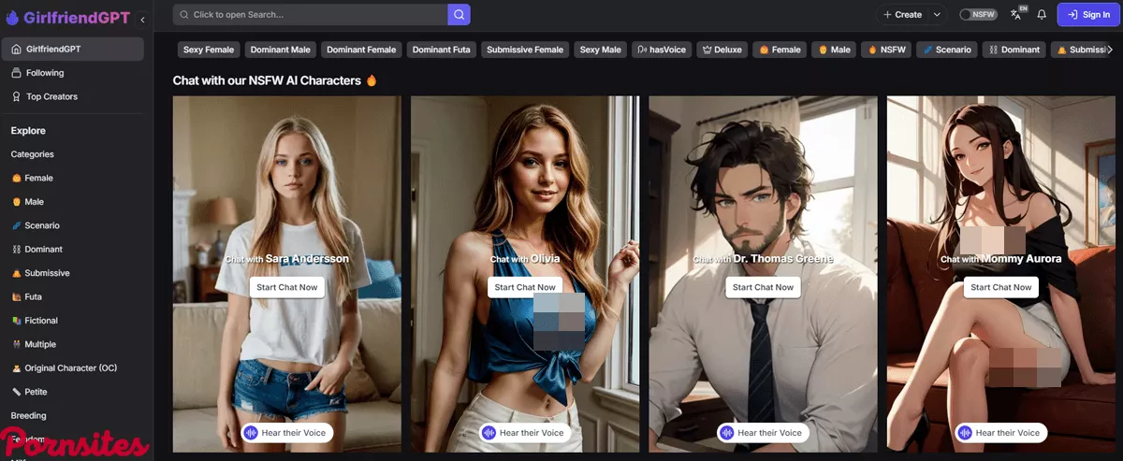Play voice icon for Dr. Thomas Greene
Image resolution: width=1123 pixels, height=461 pixels.
[x=726, y=433]
